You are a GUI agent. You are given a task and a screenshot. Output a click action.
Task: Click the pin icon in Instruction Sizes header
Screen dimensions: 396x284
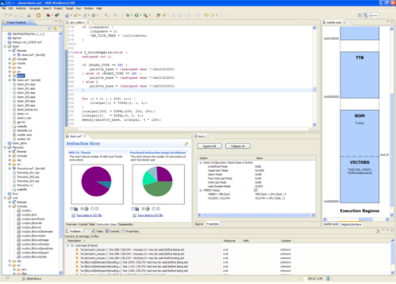[x=187, y=144]
